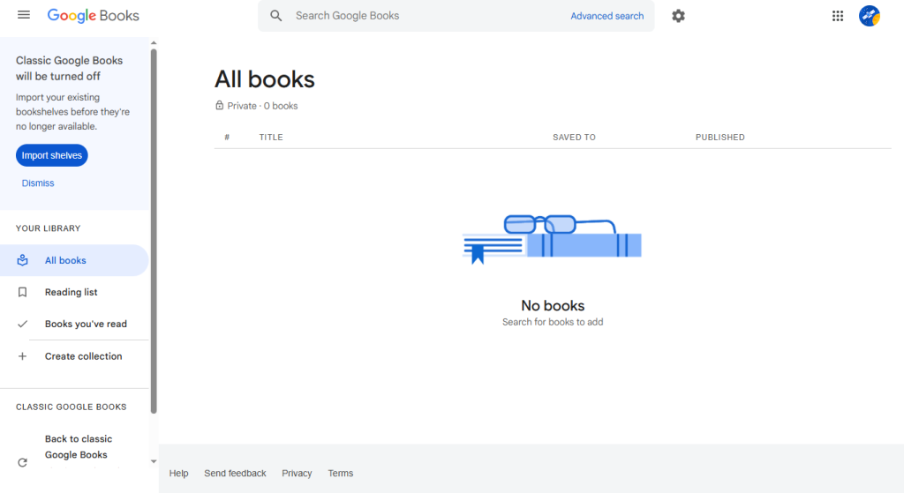Click the CLASSIC GOOGLE BOOKS section label
This screenshot has width=904, height=493.
pyautogui.click(x=72, y=407)
